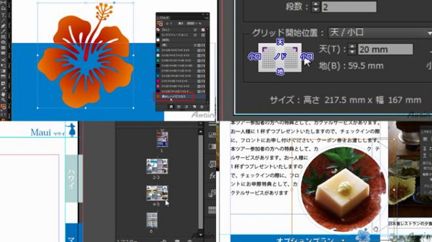Click the 天(T) stepper arrows
The width and height of the screenshot is (432, 242).
(352, 50)
